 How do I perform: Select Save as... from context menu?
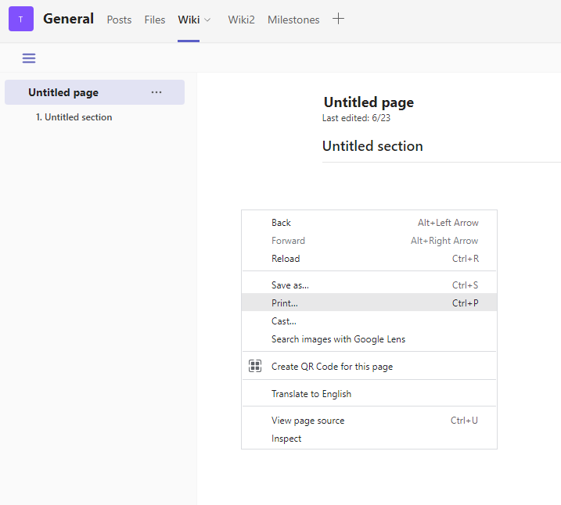(369, 285)
